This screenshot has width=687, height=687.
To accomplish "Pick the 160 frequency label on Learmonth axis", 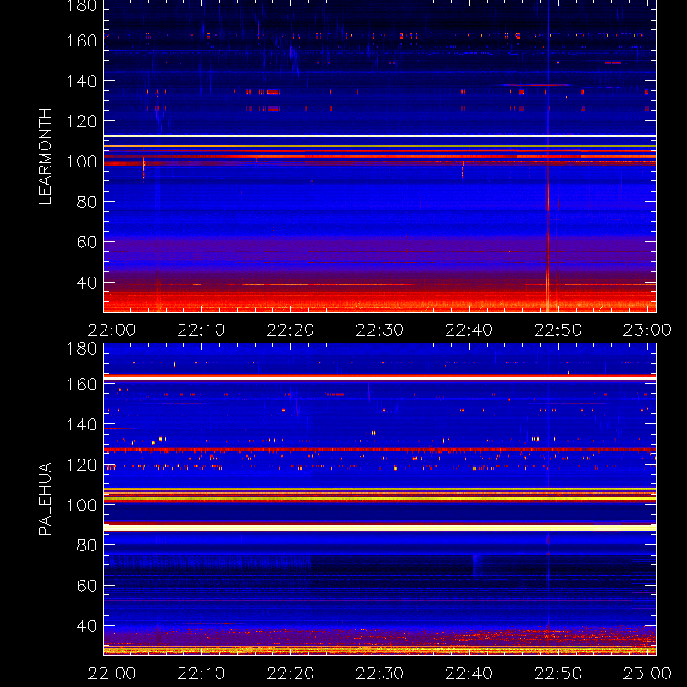I will pyautogui.click(x=82, y=40).
